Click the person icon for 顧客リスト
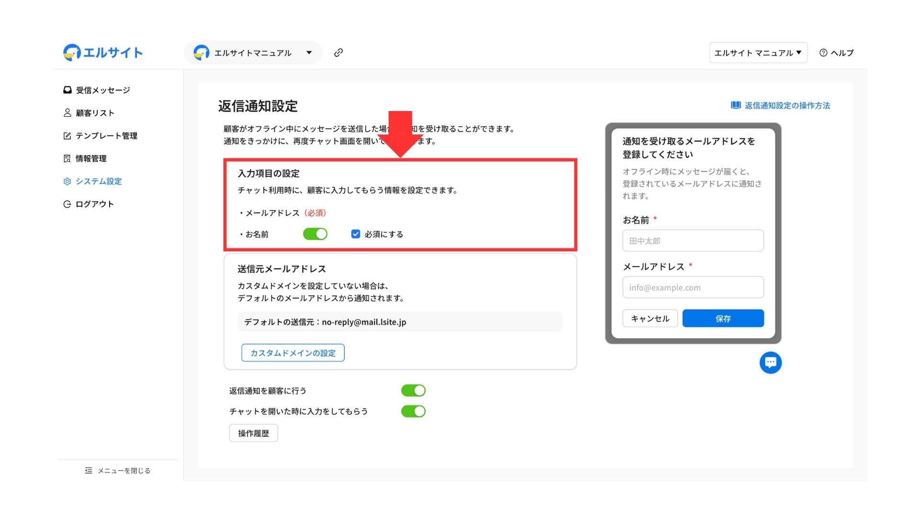Viewport: 919px width, 517px height. tap(67, 113)
